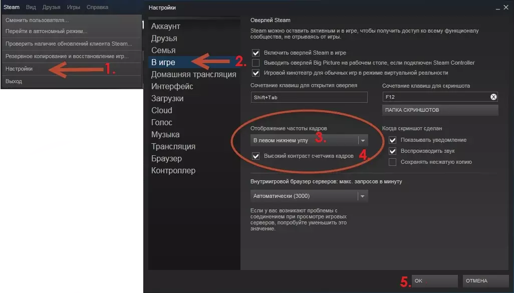The width and height of the screenshot is (514, 293).
Task: Toggle Показывать уведомление checkbox
Action: [x=392, y=140]
